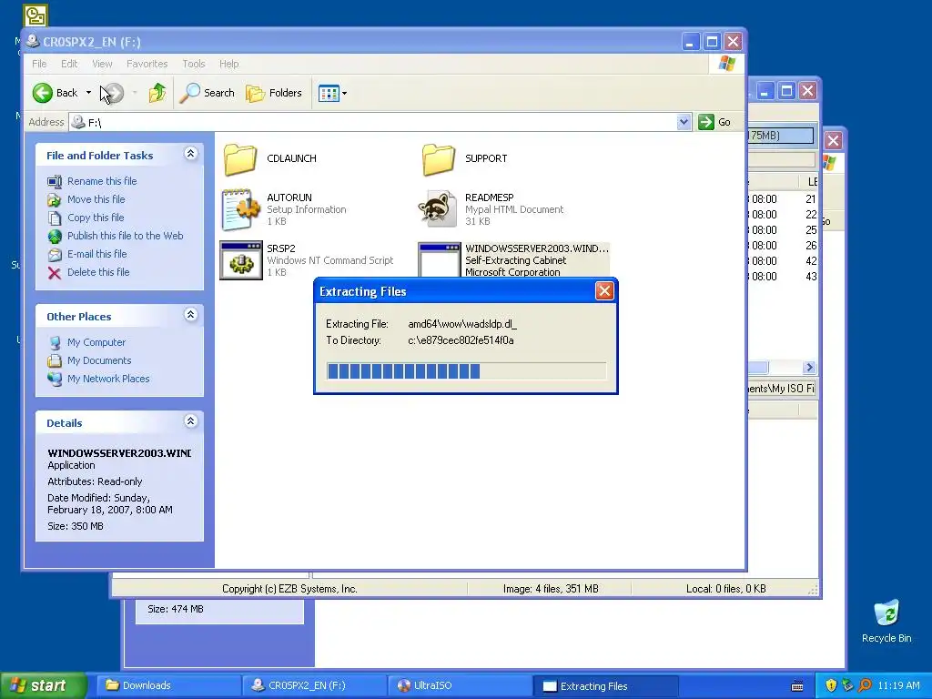Collapse the Other Places panel

191,315
